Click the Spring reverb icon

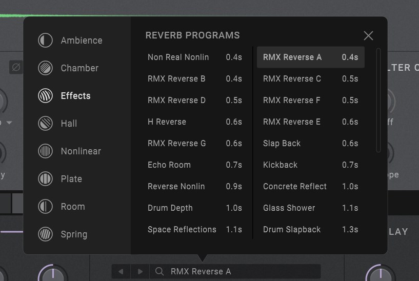point(46,234)
